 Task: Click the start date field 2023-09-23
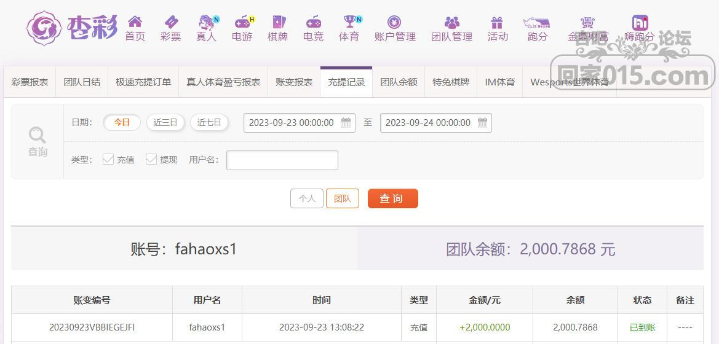pos(300,122)
